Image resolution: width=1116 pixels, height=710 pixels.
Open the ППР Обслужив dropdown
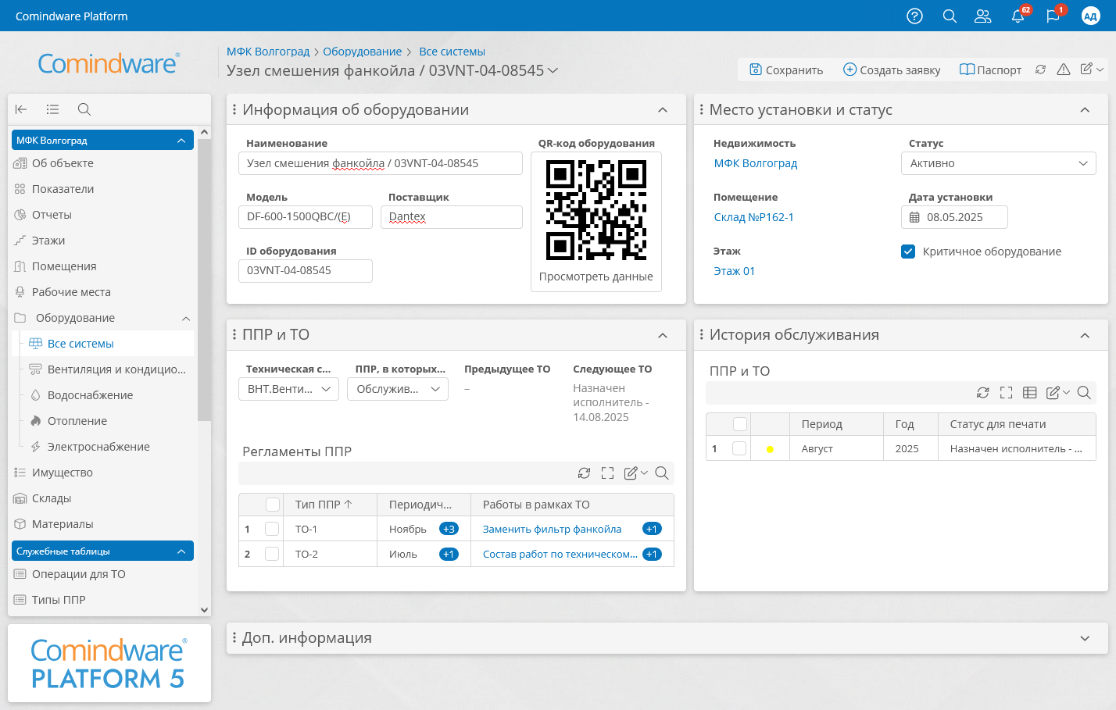tap(398, 389)
